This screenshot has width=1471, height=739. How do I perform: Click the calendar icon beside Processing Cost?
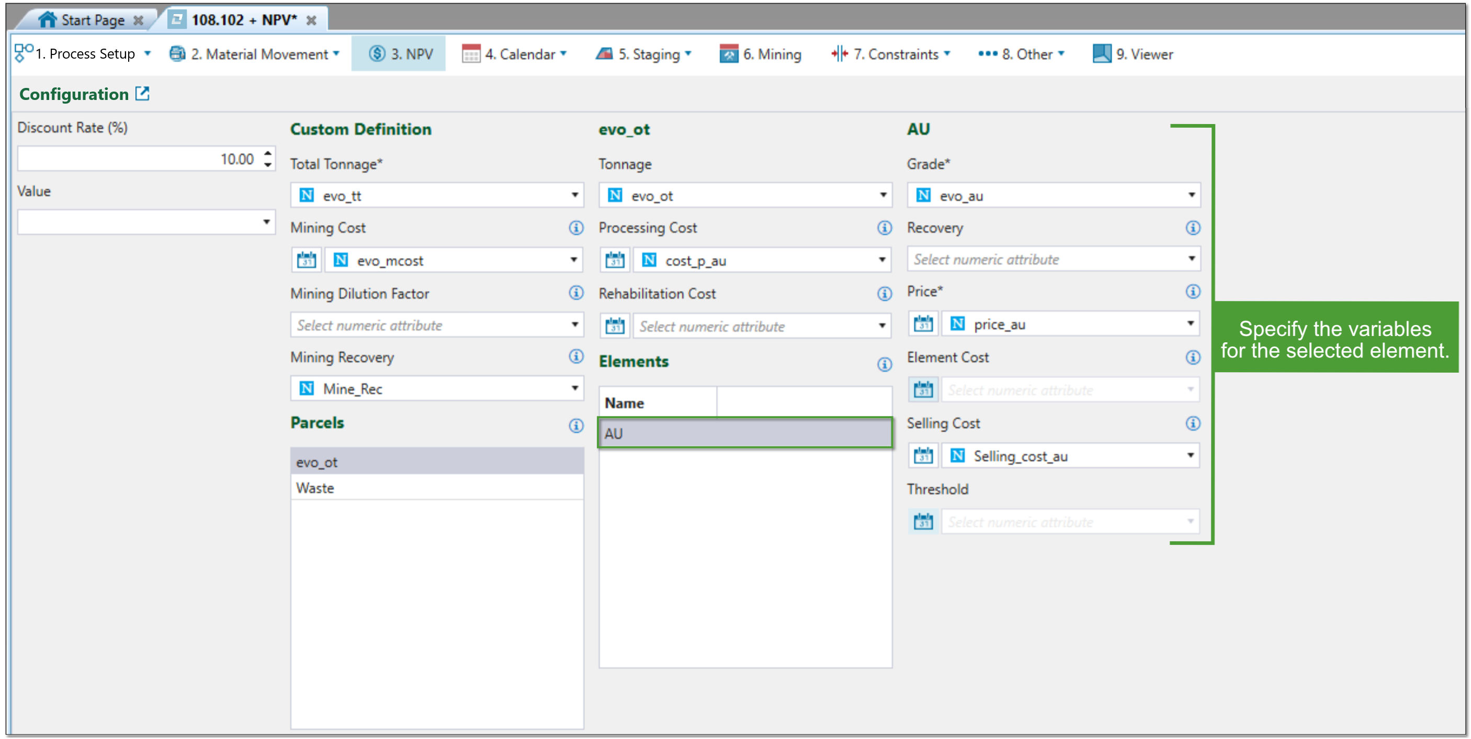click(615, 261)
